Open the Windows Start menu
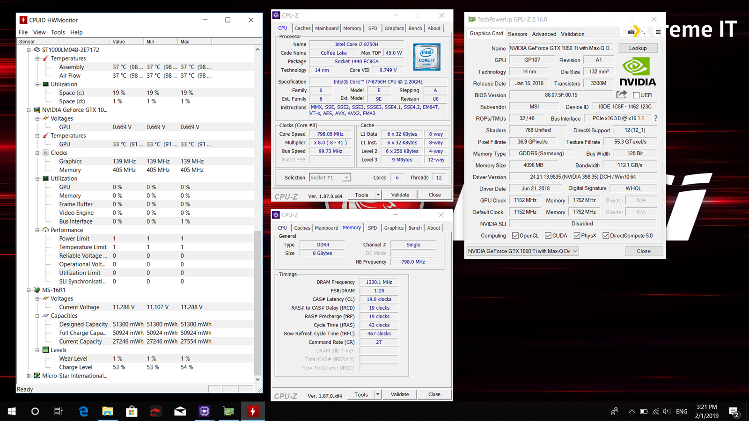The height and width of the screenshot is (421, 749). [12, 411]
